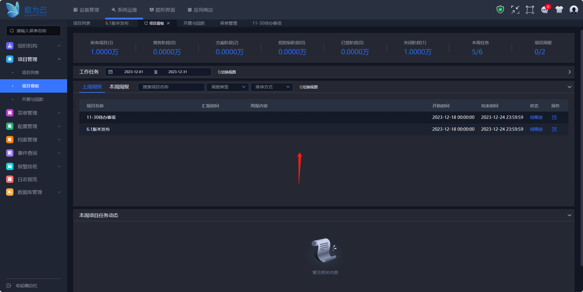Screen dimensions: 583x292
Task: Expand the 组织机构 menu chevron
Action: point(59,46)
